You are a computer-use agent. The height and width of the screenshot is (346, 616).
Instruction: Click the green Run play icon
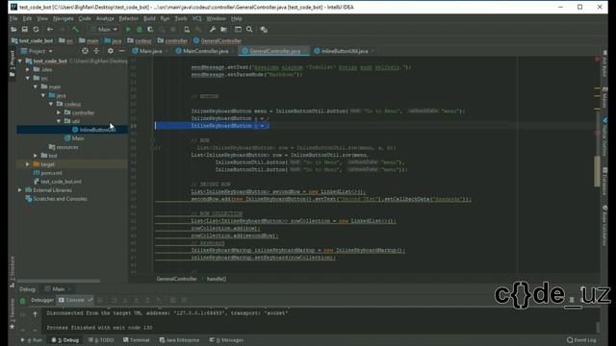[128, 30]
